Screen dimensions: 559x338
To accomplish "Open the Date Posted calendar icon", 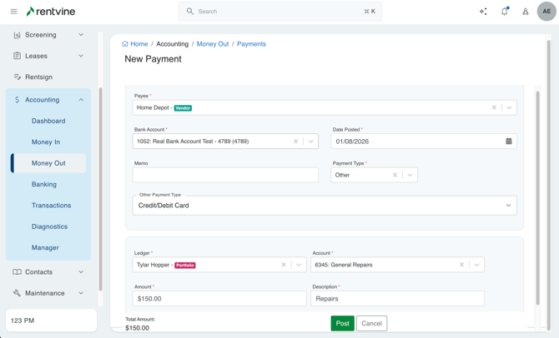I will coord(509,142).
